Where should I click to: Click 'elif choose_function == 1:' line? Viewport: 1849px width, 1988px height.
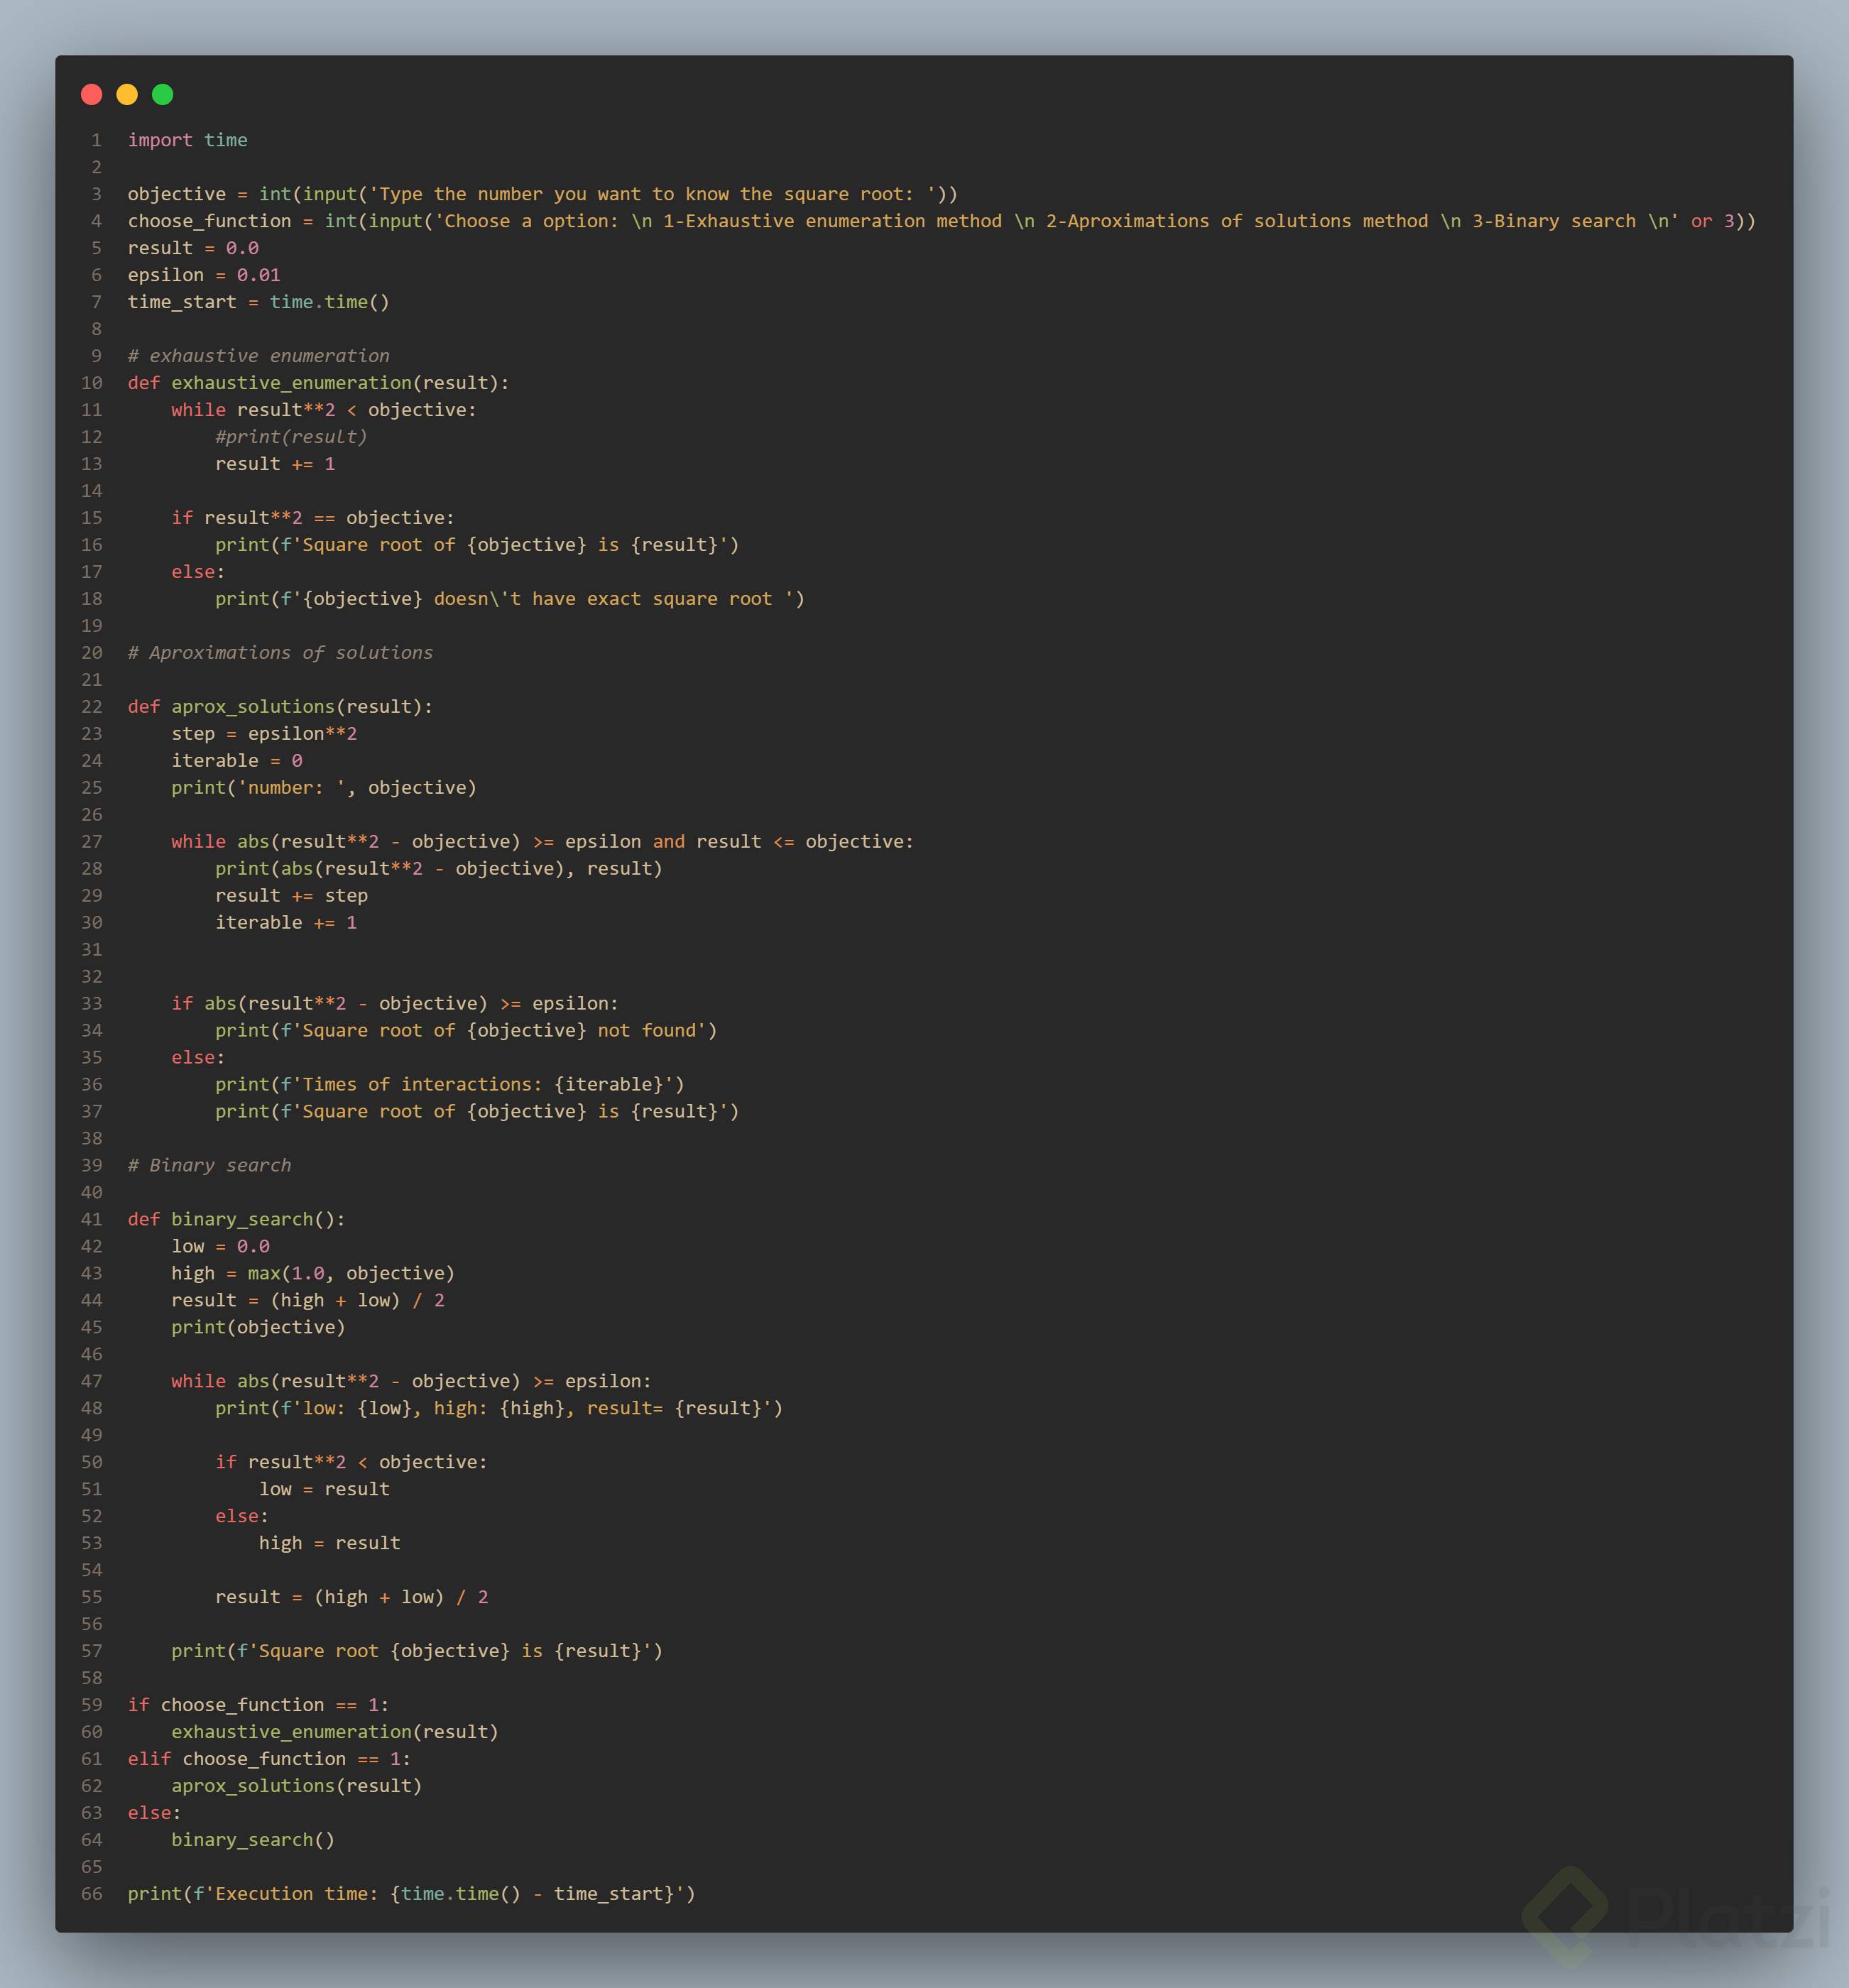pyautogui.click(x=269, y=1760)
